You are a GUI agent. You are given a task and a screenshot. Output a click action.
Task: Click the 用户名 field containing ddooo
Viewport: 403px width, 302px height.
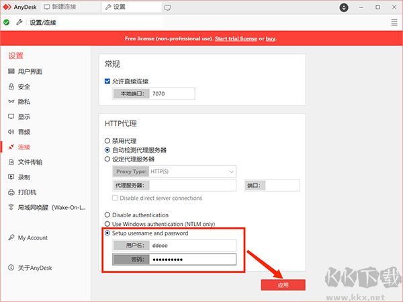[x=174, y=246]
